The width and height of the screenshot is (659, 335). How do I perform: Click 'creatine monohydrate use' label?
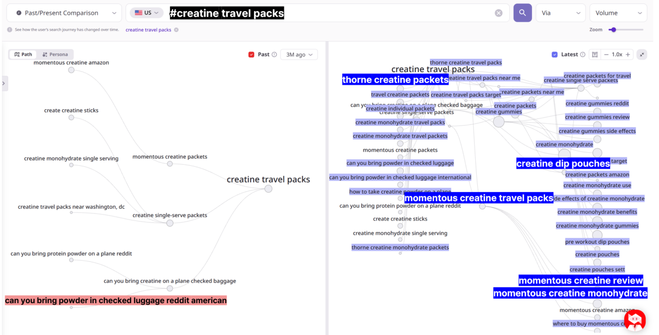point(597,185)
